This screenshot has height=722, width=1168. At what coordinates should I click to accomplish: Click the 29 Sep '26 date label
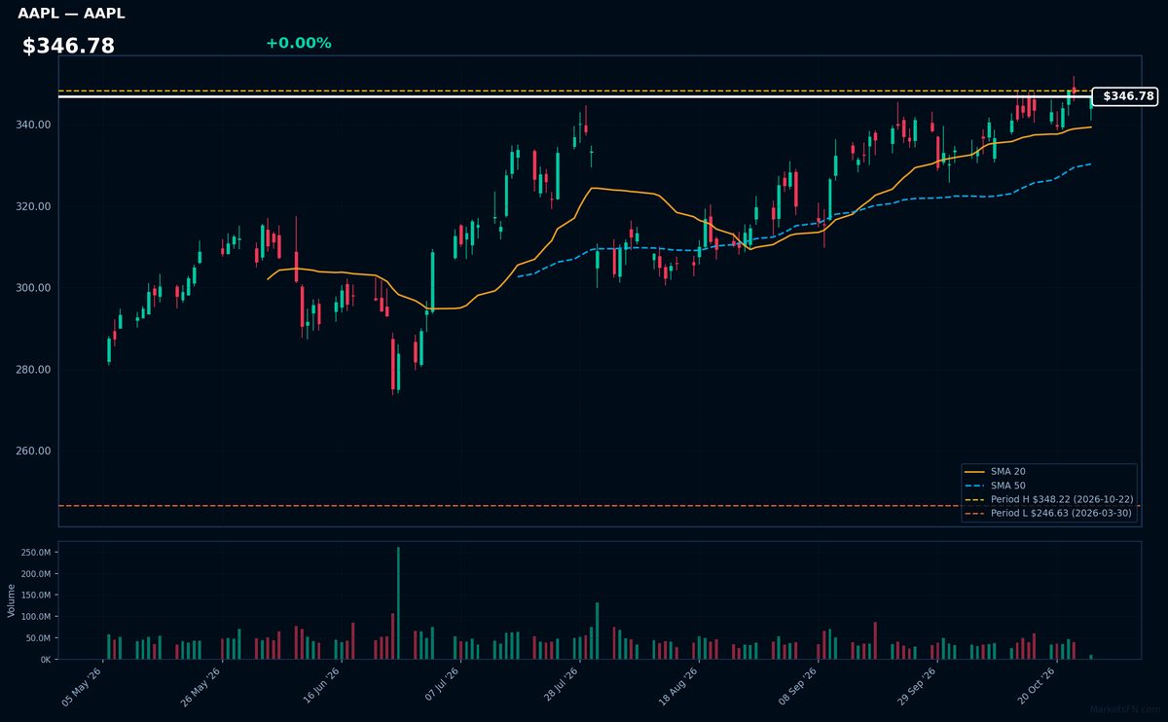click(918, 685)
